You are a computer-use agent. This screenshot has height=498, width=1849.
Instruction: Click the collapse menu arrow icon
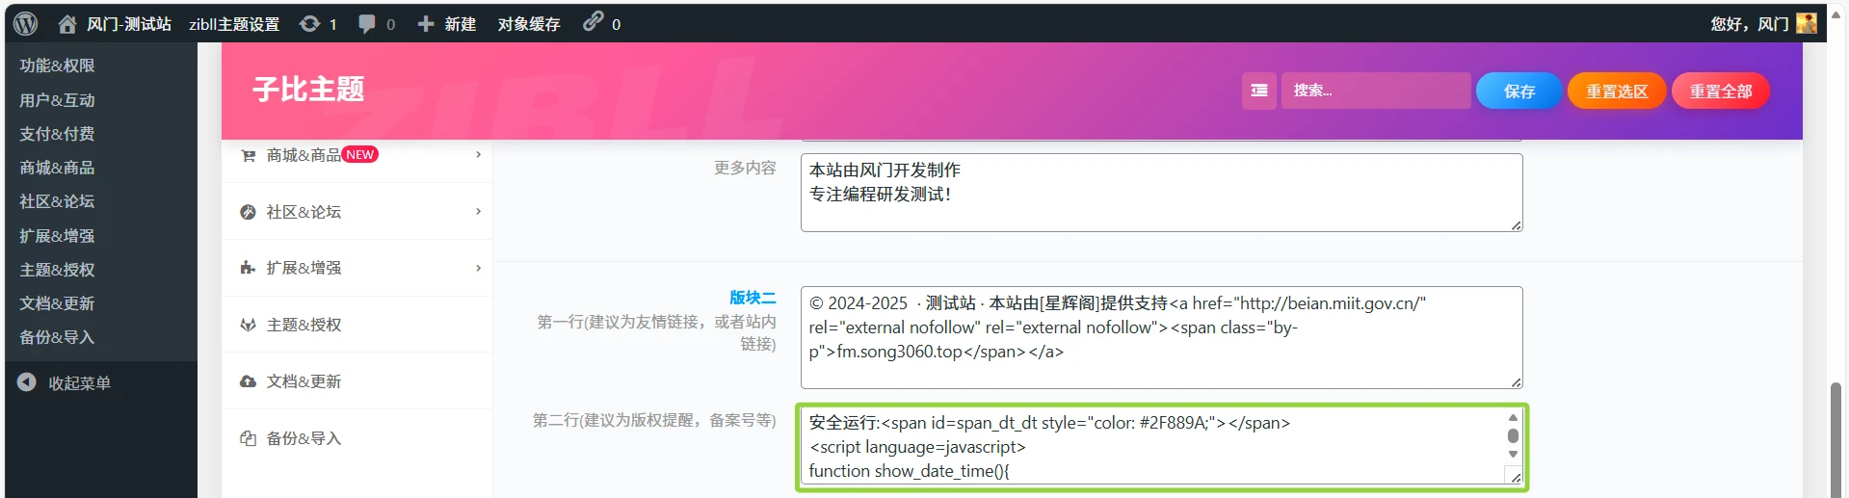[x=27, y=382]
